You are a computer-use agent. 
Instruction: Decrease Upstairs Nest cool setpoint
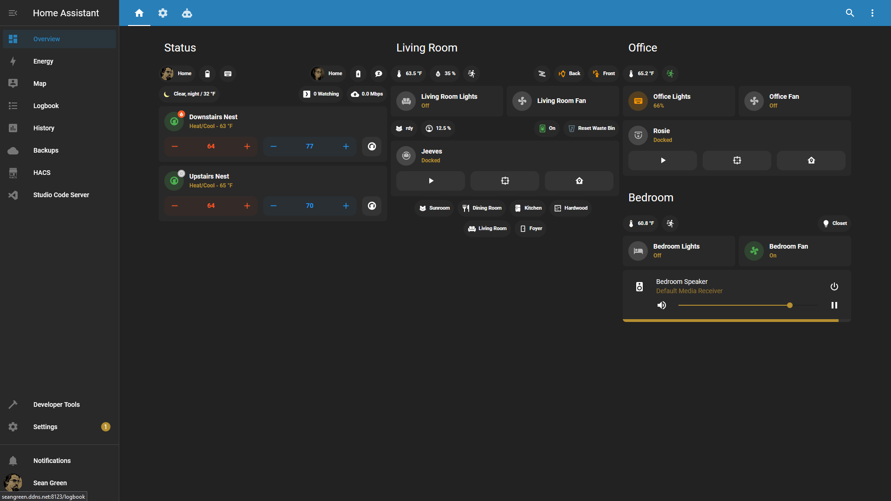click(x=273, y=206)
